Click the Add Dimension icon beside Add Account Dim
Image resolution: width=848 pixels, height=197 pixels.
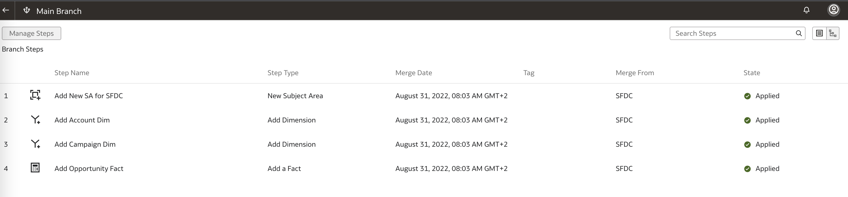pos(35,120)
